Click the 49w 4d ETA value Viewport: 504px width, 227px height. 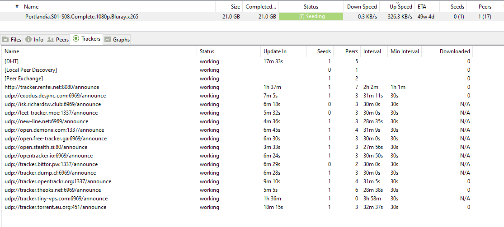tap(426, 17)
